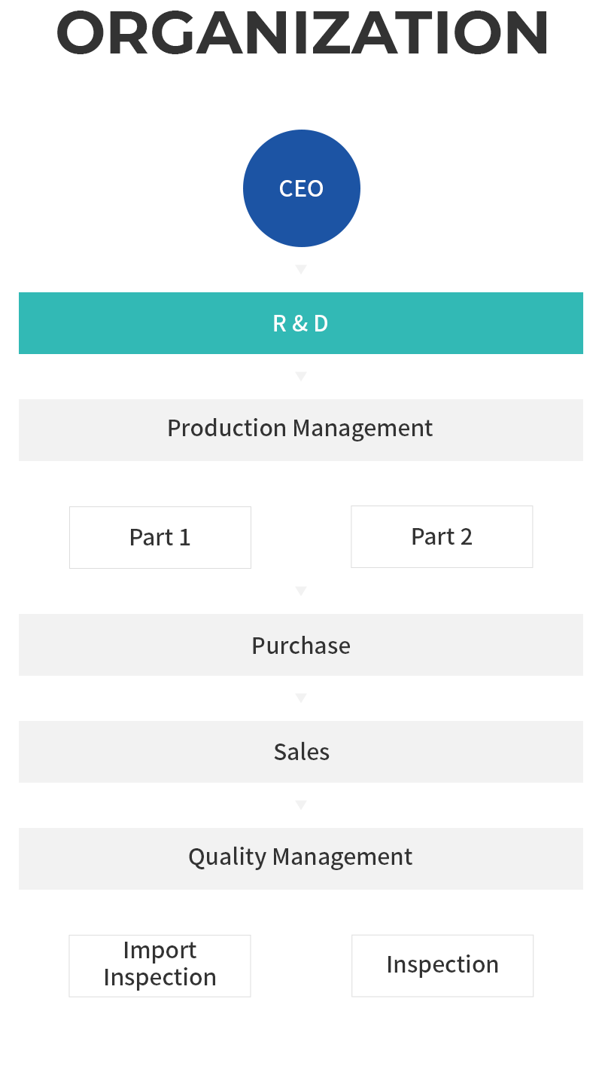Viewport: 602px width, 1072px height.
Task: Choose the Inspection box on the right
Action: 442,966
